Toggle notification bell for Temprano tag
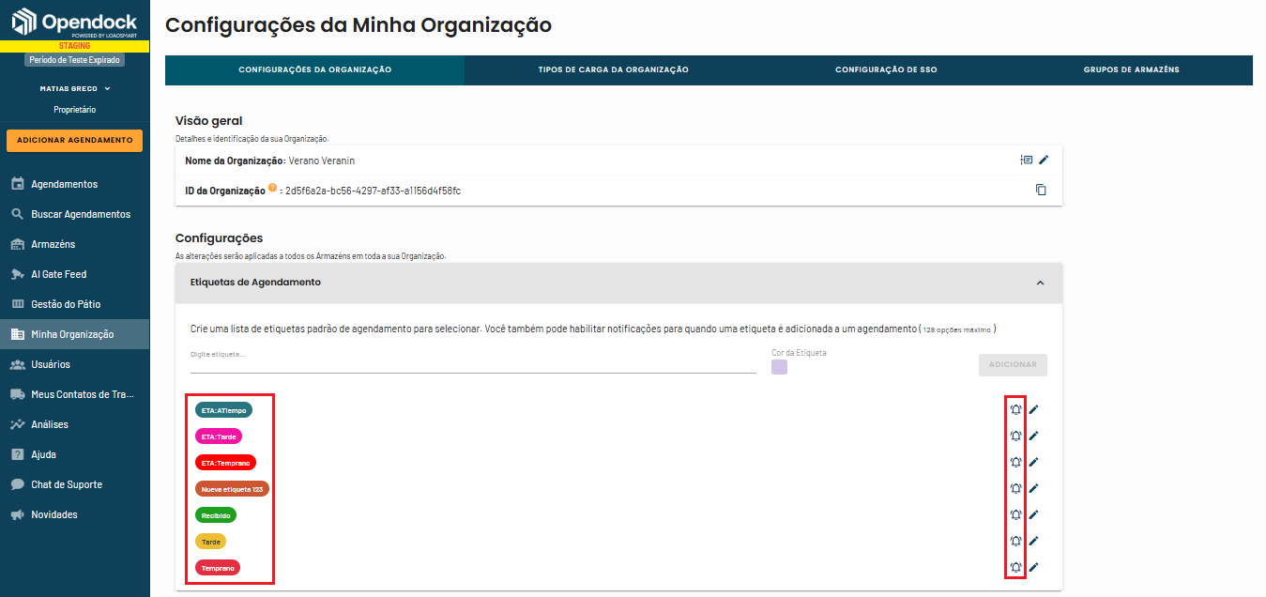This screenshot has height=597, width=1266. [x=1015, y=567]
